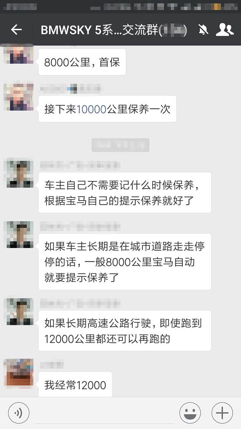Screen dimensions: 241x429
Task: Open avatar beside '8000公里，首保' message
Action: coord(18,55)
